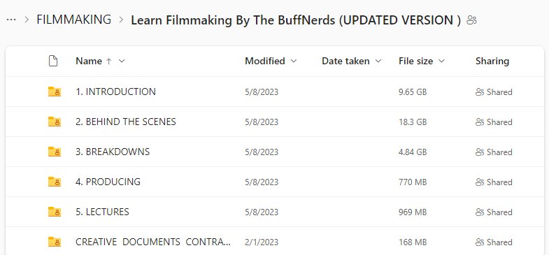The height and width of the screenshot is (255, 549).
Task: Click the 2. BEHIND THE SCENES folder icon
Action: coord(55,122)
